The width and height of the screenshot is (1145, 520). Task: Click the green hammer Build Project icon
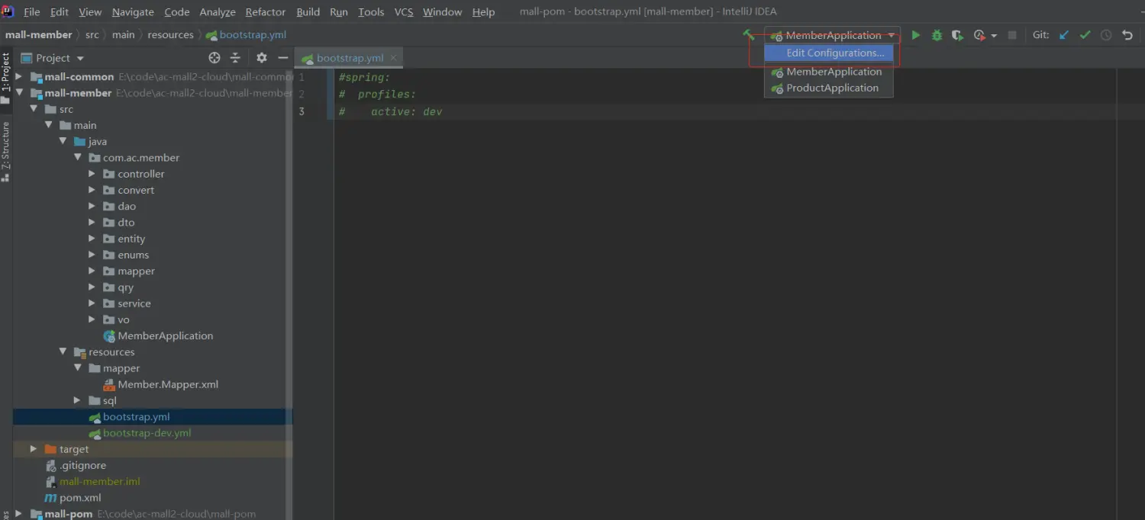(749, 35)
